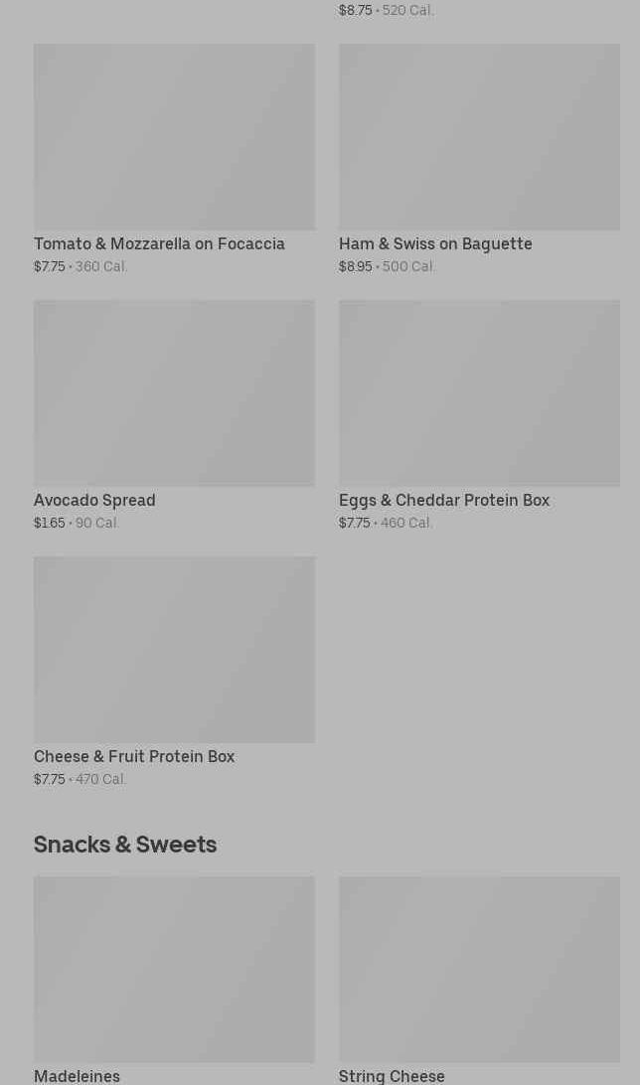Click the Tomato & Mozzarella on Focaccia title
The image size is (640, 1085).
point(159,243)
